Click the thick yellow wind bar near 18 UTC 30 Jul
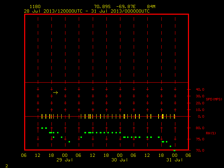The height and width of the screenshot is (168, 224). tap(163, 116)
